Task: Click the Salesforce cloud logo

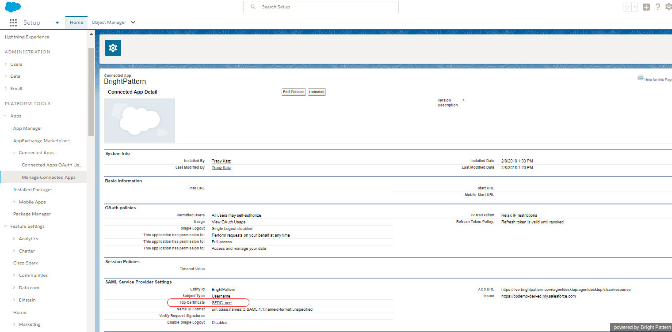Action: (13, 7)
